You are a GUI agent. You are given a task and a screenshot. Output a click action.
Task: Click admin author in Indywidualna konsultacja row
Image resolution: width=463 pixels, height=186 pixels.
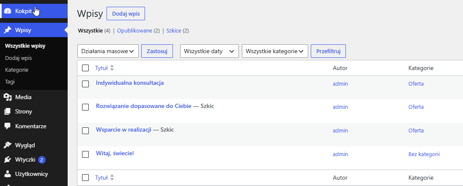[x=340, y=84]
